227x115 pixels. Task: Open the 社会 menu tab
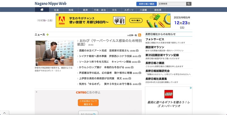(x=56, y=10)
